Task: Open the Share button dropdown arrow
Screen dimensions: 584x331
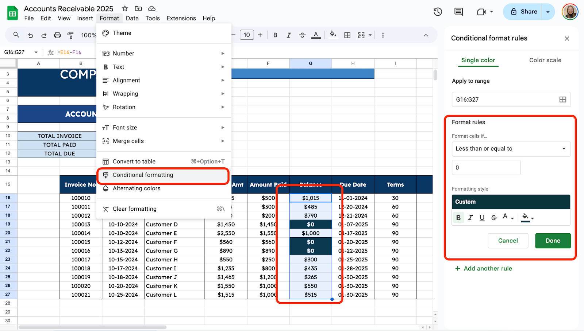Action: click(x=548, y=12)
